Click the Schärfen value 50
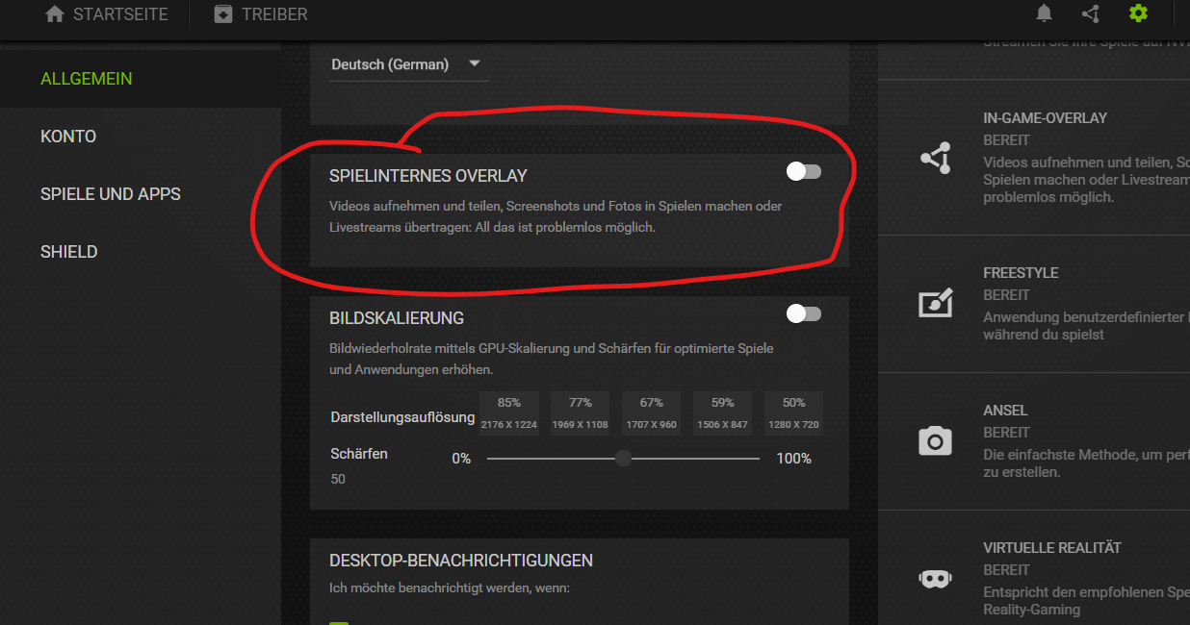1190x625 pixels. [x=338, y=479]
